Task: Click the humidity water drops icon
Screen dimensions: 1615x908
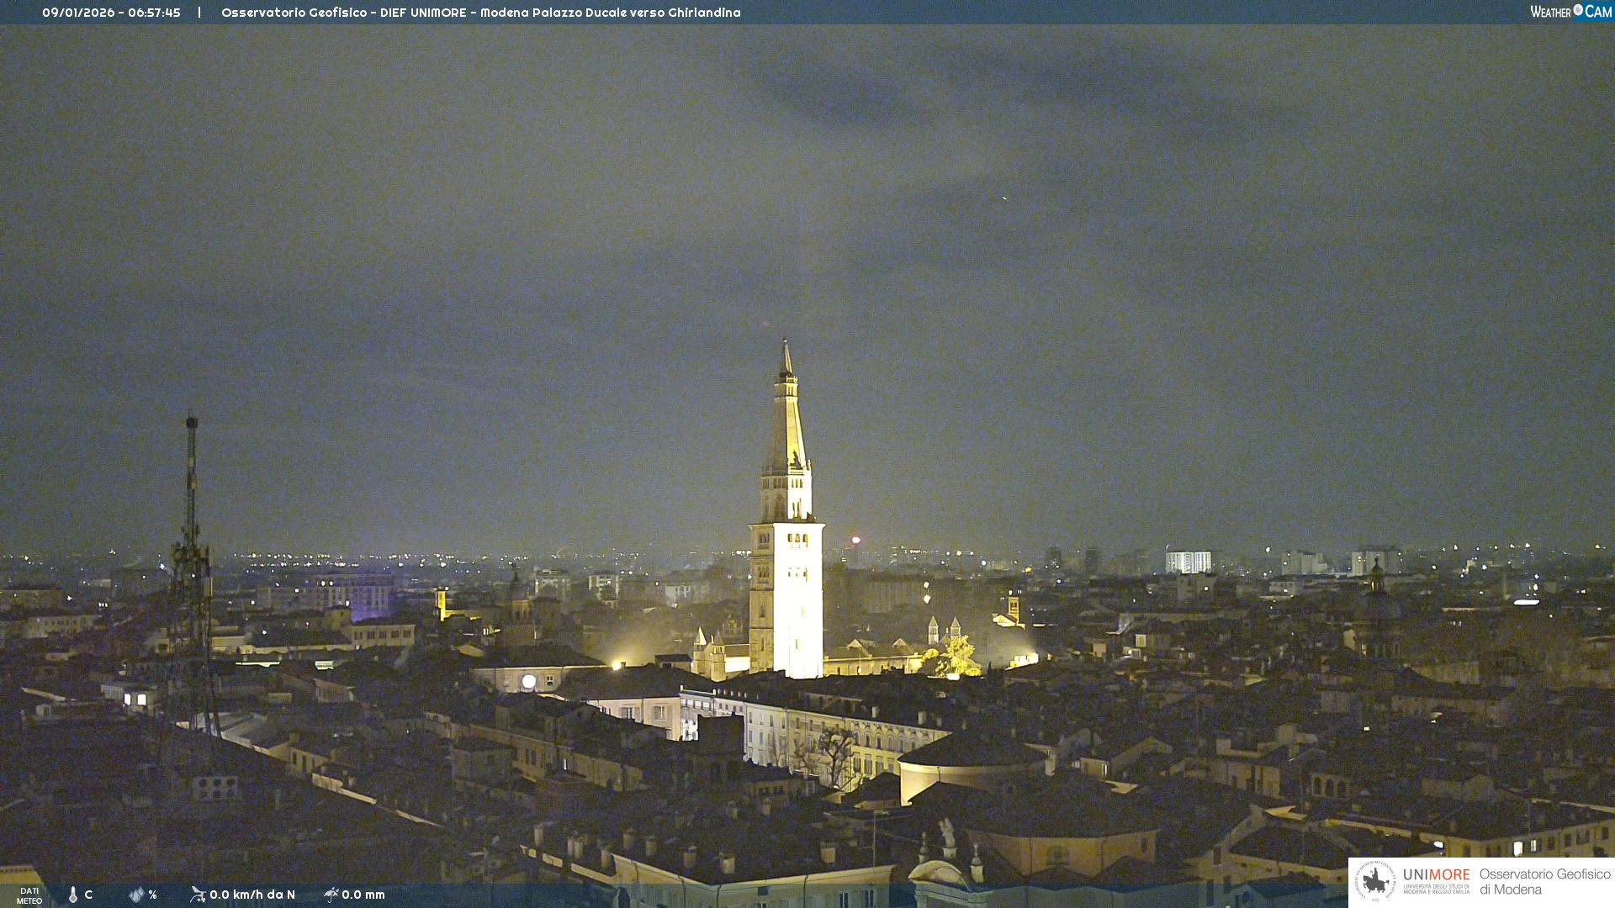Action: 136,895
